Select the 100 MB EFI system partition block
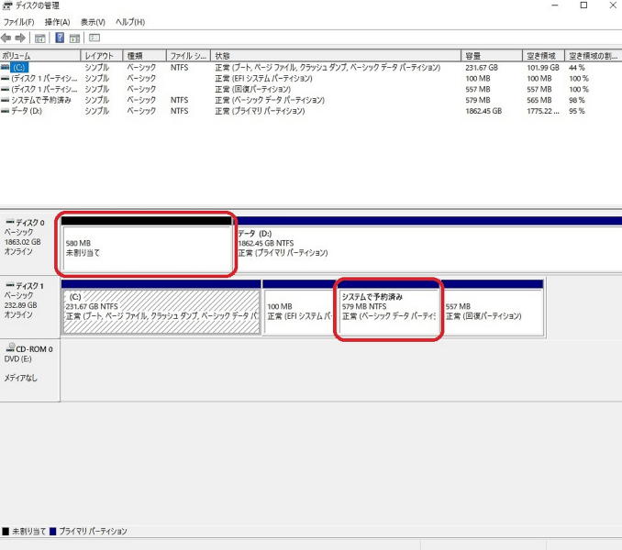 pyautogui.click(x=300, y=312)
